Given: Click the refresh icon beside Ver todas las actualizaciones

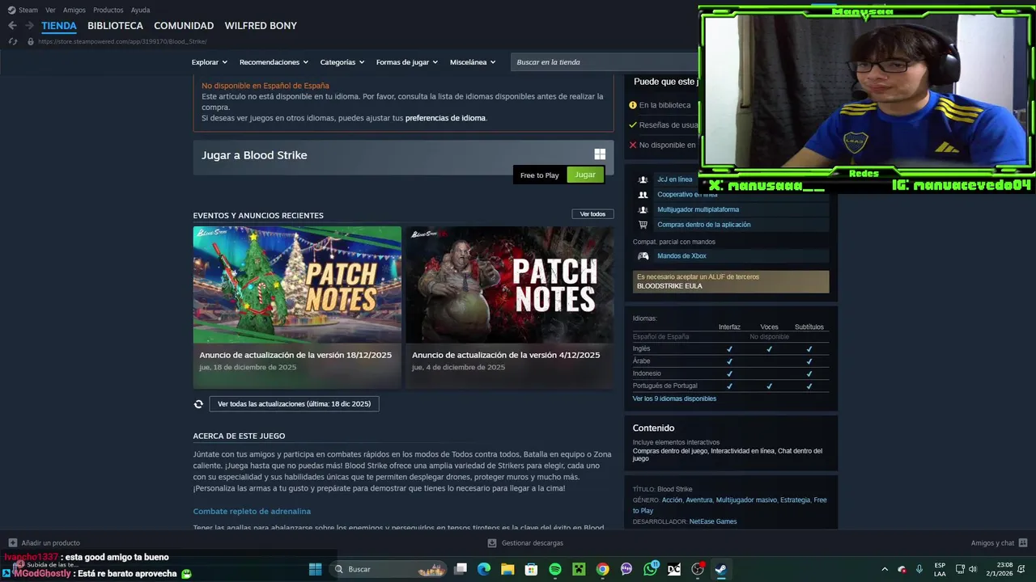Looking at the screenshot, I should point(198,404).
